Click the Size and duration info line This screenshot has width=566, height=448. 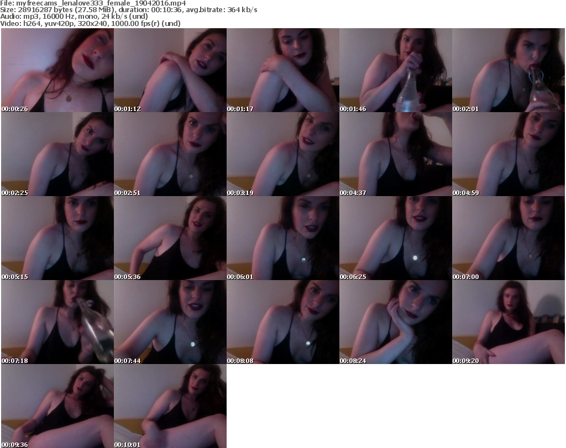point(128,10)
